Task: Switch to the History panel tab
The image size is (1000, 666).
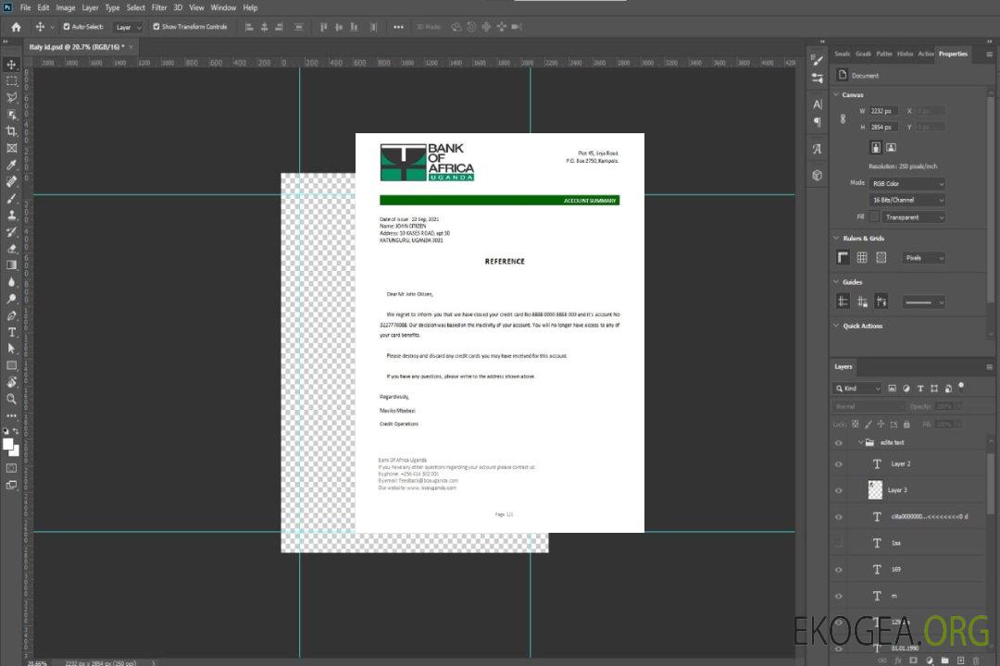Action: pos(906,54)
